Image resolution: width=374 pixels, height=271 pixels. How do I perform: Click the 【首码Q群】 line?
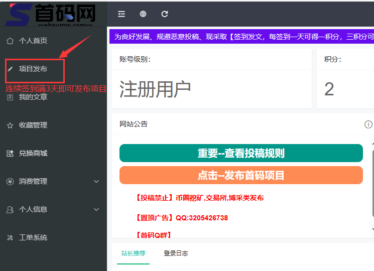(154, 235)
